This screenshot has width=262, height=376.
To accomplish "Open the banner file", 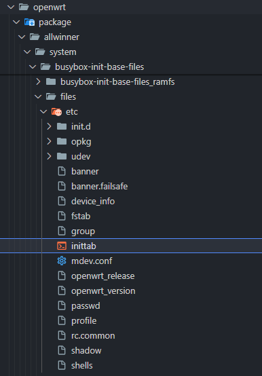I will click(x=85, y=171).
